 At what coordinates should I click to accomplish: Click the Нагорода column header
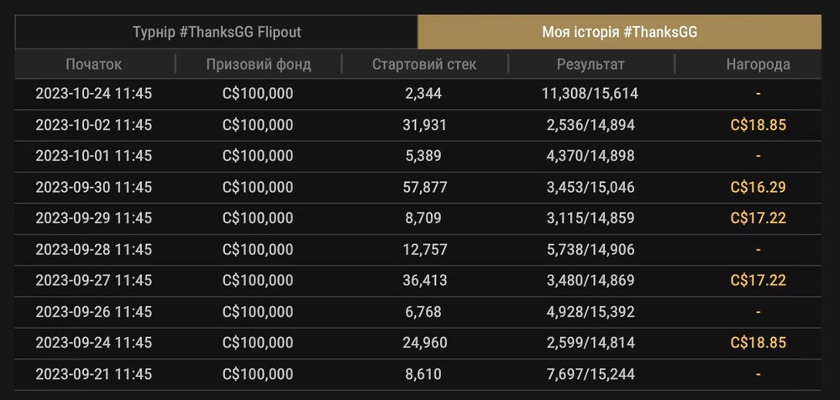[758, 65]
